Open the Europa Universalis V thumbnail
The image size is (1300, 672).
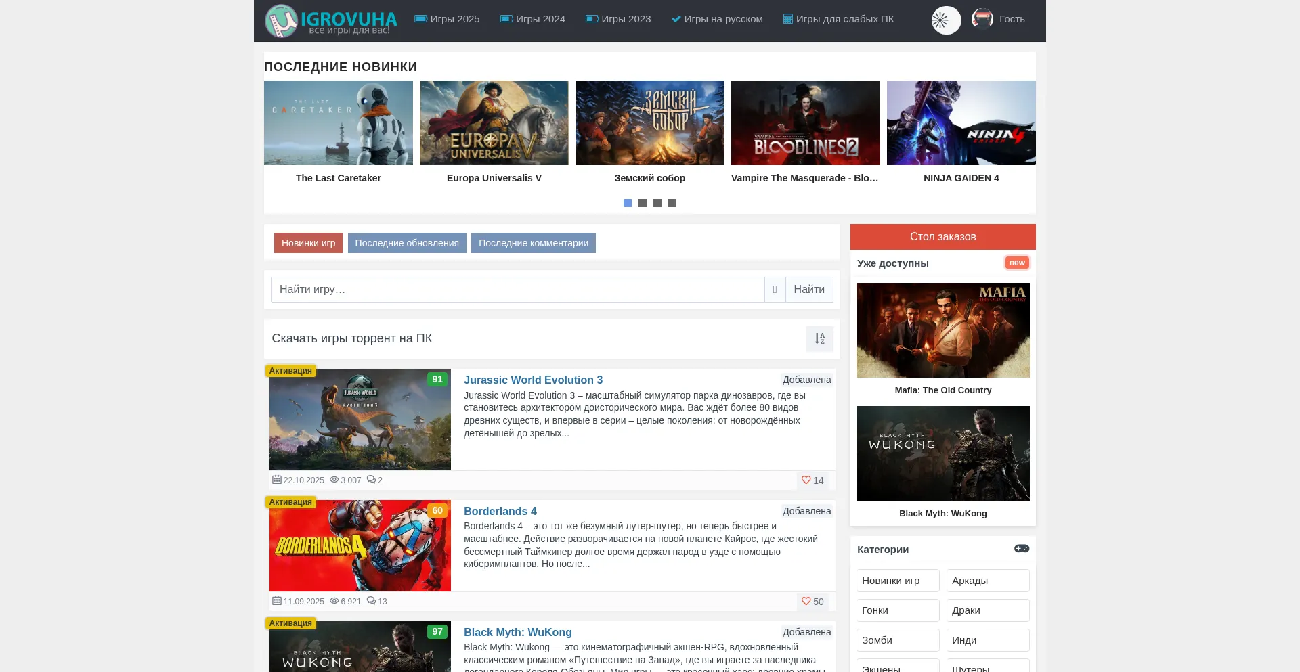coord(494,123)
